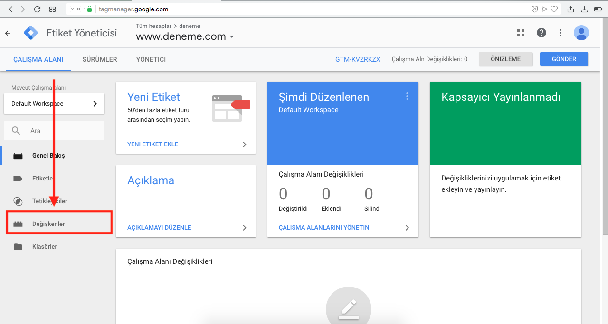Viewport: 608px width, 324px height.
Task: Click the red tag illustration thumbnail
Action: click(231, 108)
